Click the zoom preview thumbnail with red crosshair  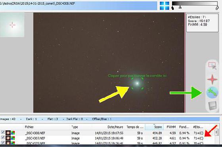(12, 25)
